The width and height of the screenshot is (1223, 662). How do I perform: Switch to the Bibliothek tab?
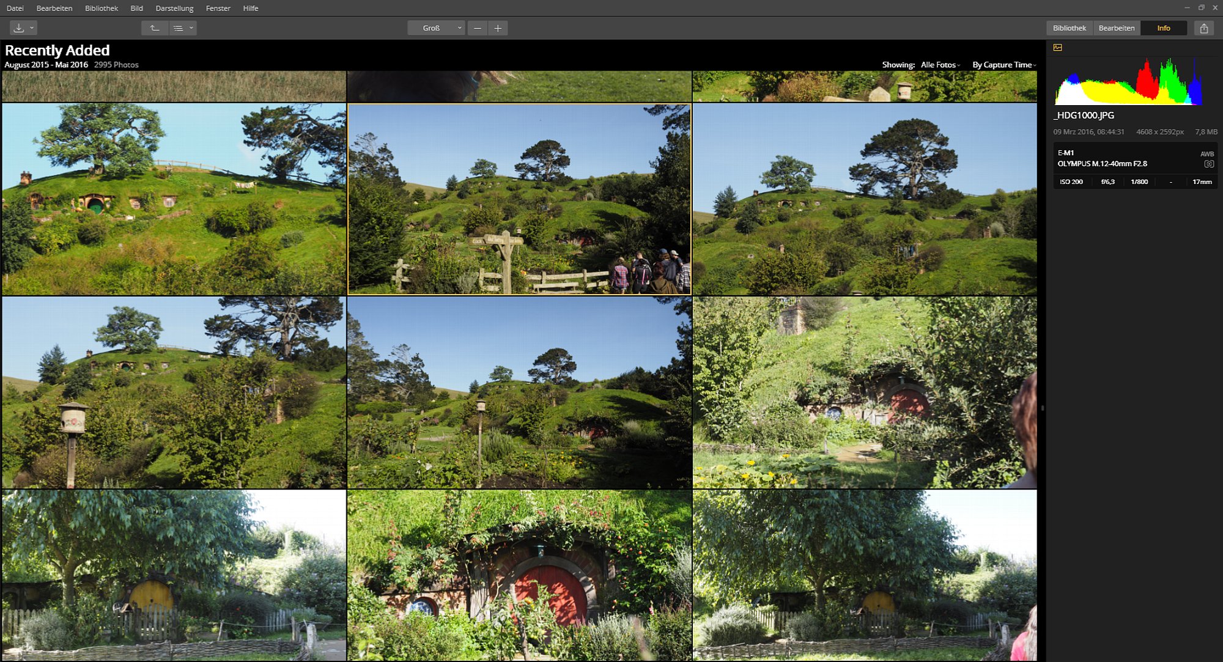[1070, 28]
